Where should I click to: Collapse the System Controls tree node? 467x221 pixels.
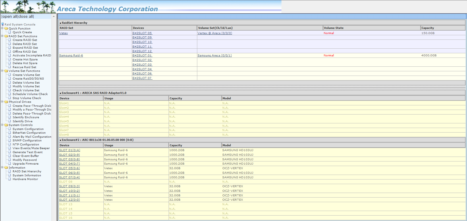pyautogui.click(x=2, y=125)
